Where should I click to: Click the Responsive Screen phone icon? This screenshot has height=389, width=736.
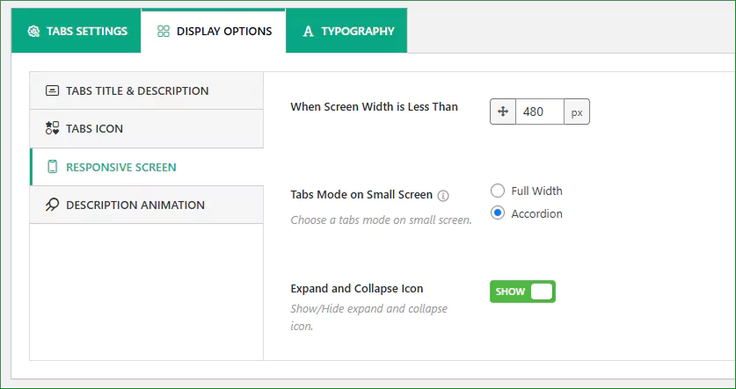click(x=53, y=167)
